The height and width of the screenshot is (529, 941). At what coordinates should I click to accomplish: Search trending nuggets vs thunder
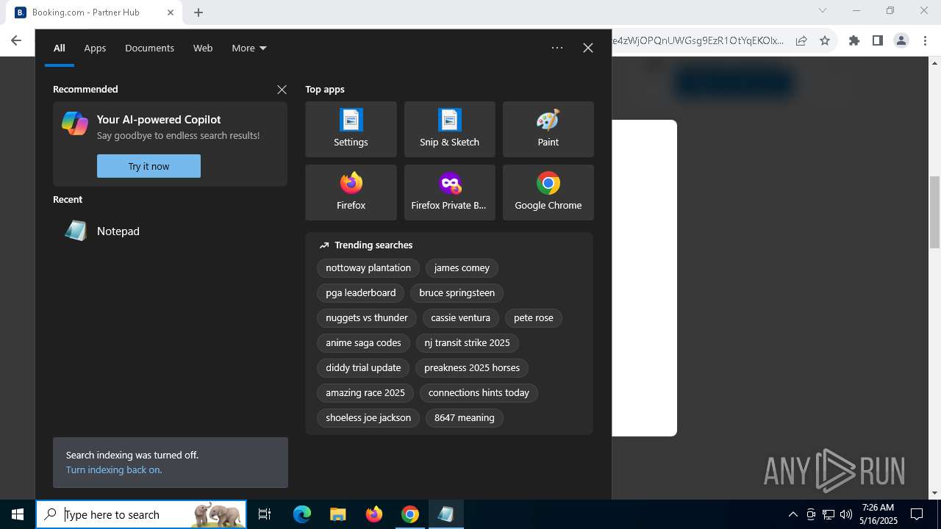pyautogui.click(x=367, y=318)
